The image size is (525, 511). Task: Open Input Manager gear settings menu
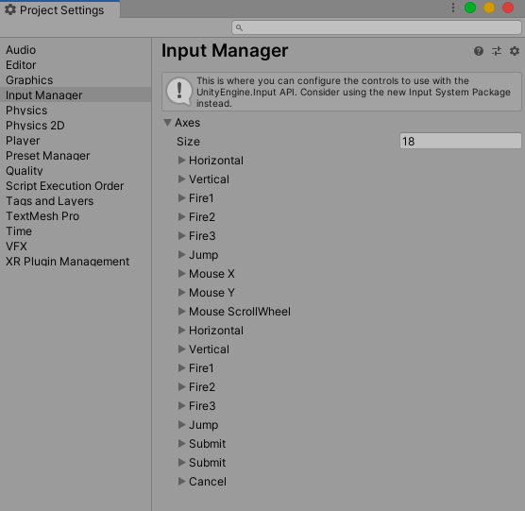tap(515, 51)
